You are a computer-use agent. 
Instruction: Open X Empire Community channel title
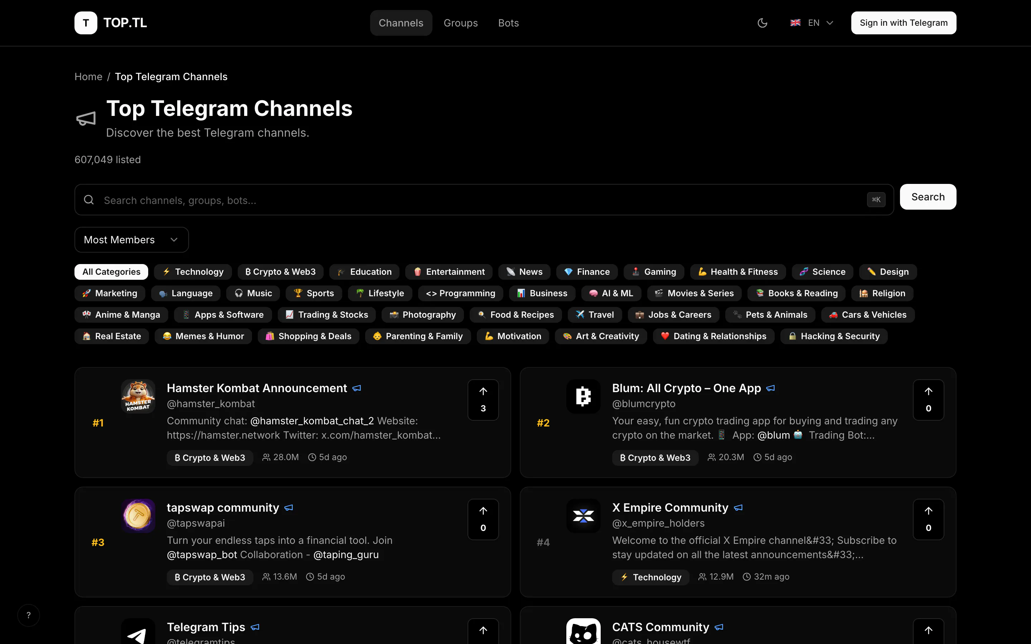(670, 508)
